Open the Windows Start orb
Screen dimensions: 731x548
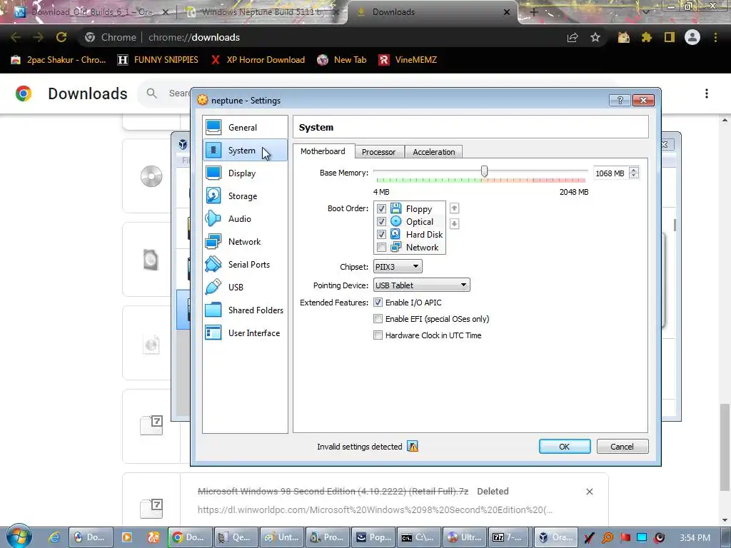(19, 537)
